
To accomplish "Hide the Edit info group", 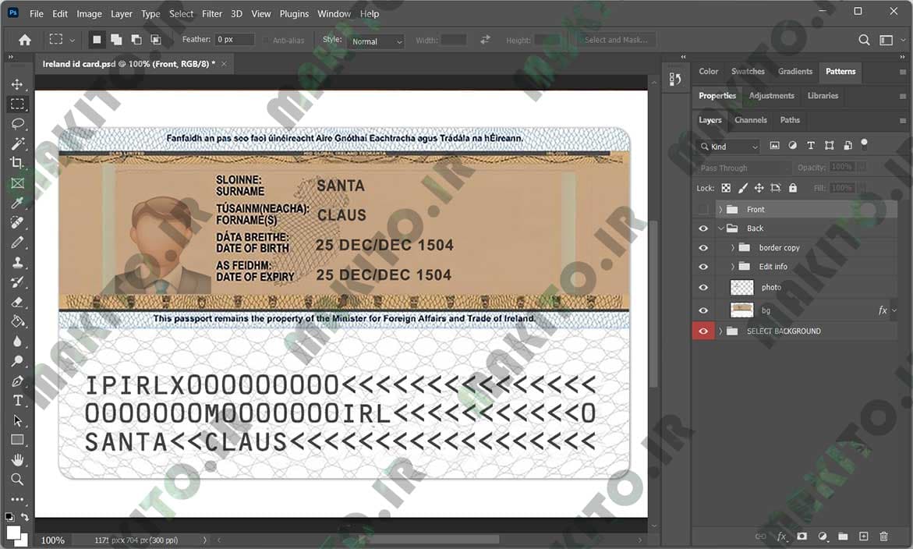I will click(x=703, y=267).
